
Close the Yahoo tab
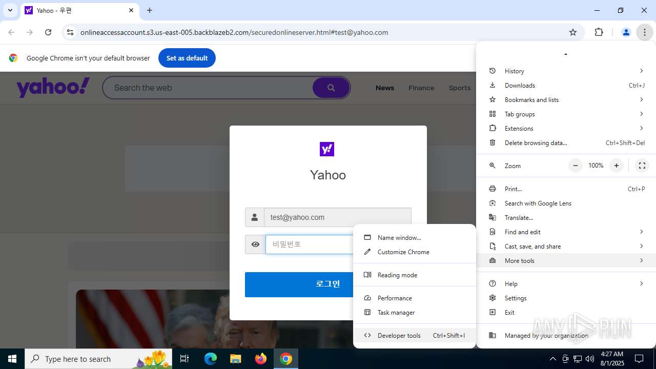(131, 10)
